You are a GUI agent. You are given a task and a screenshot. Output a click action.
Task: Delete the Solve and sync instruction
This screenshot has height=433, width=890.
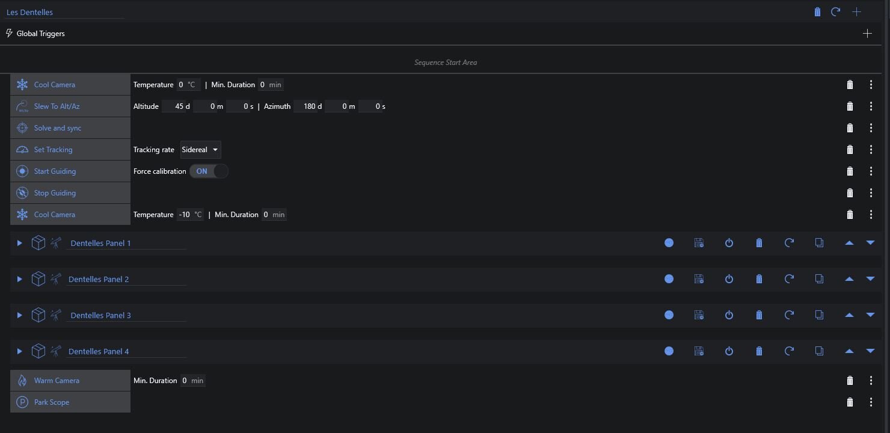(x=850, y=128)
